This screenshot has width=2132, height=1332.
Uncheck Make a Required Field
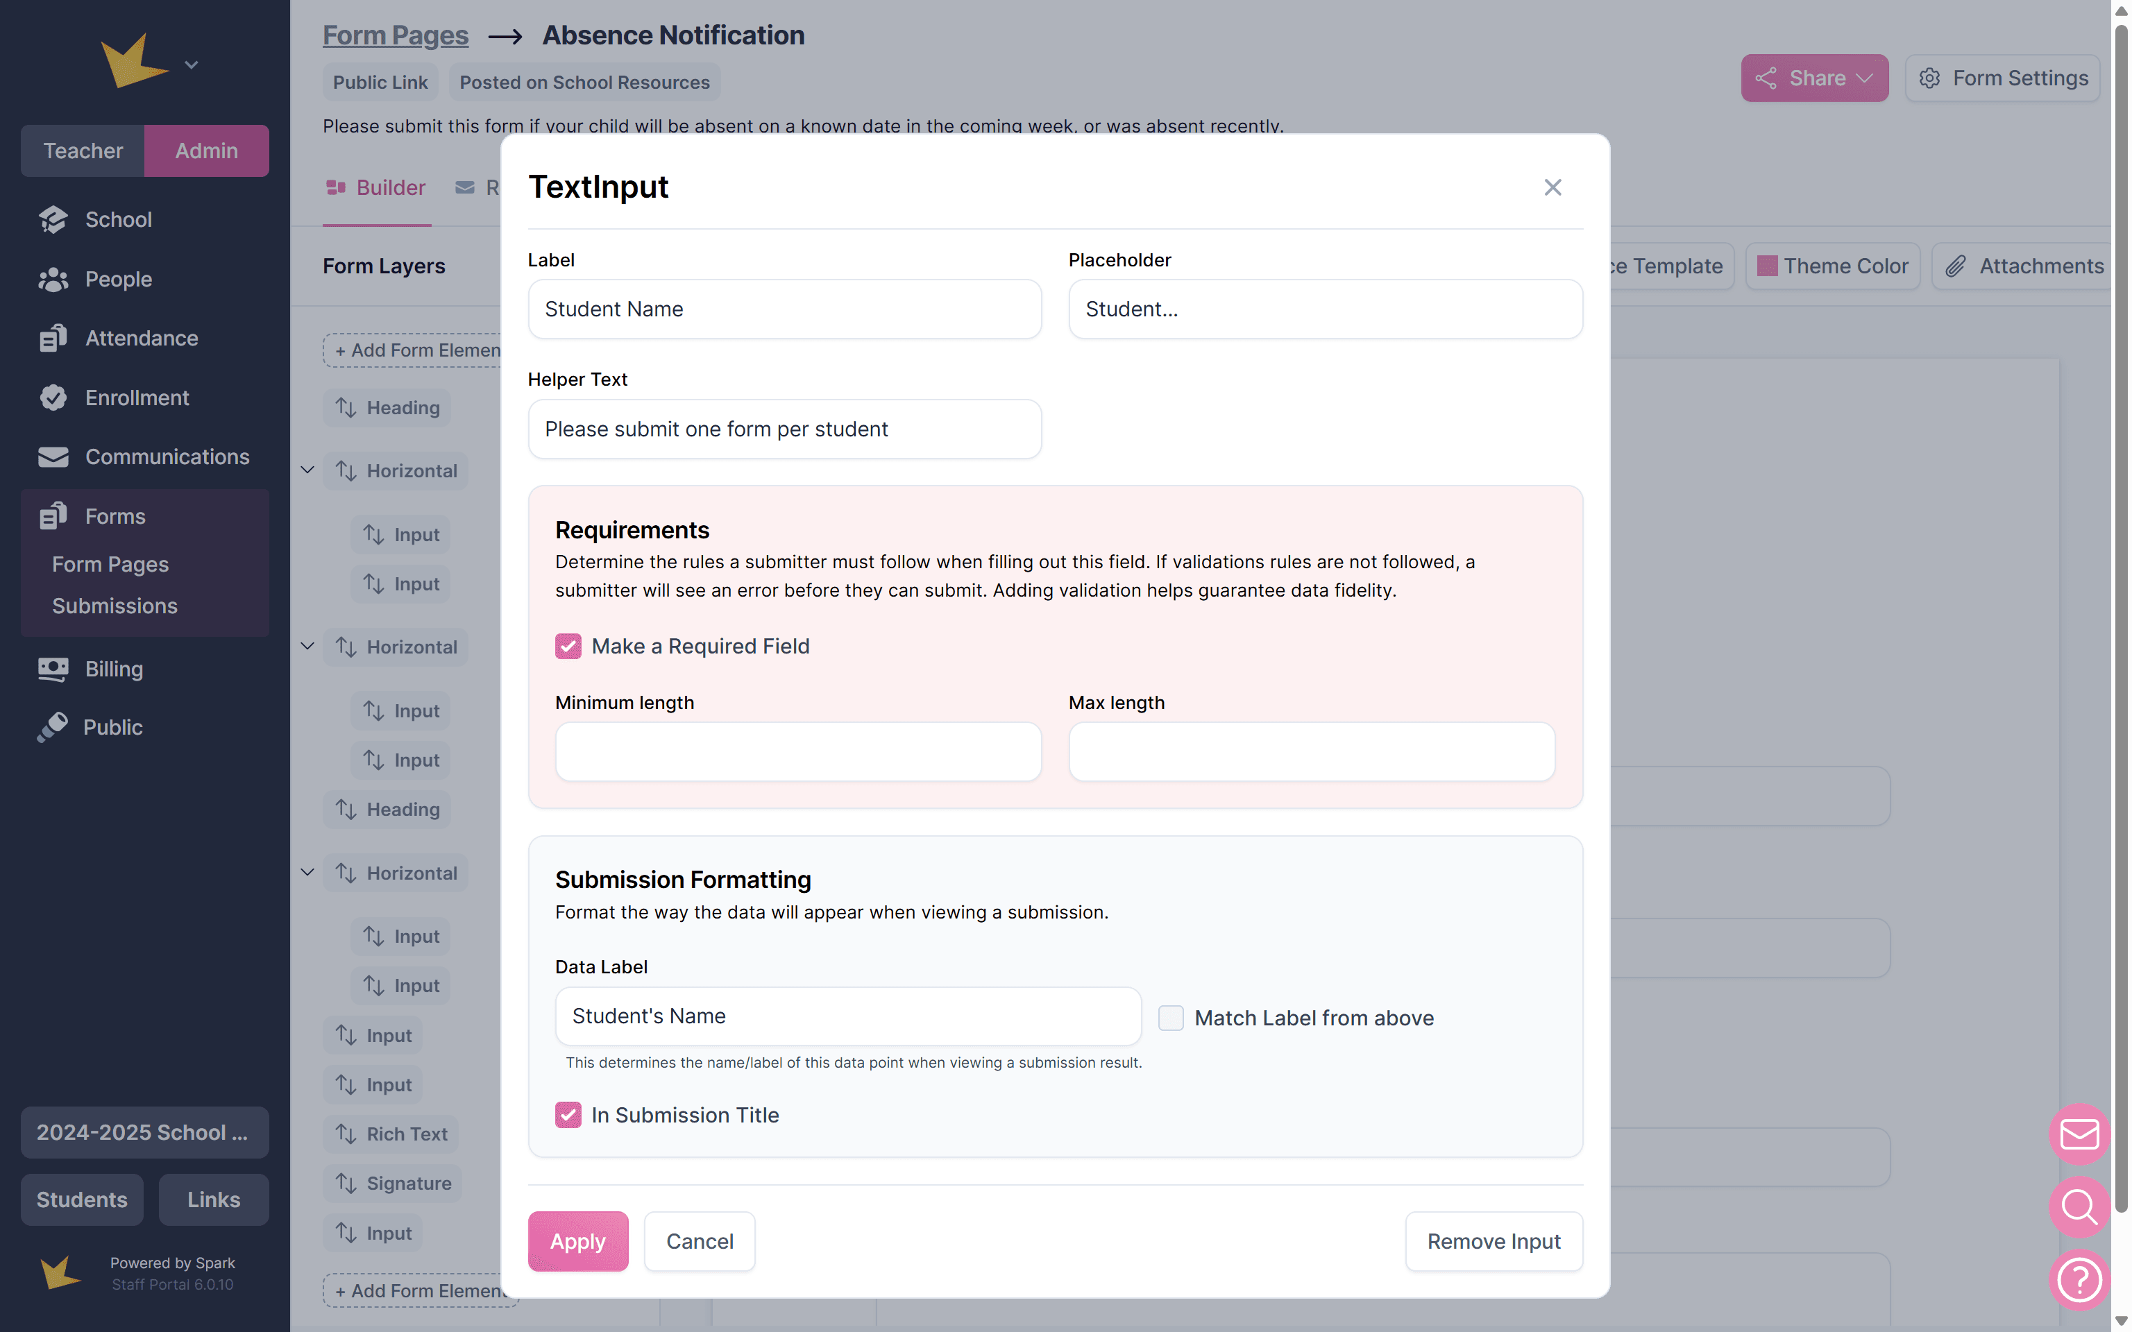tap(568, 646)
